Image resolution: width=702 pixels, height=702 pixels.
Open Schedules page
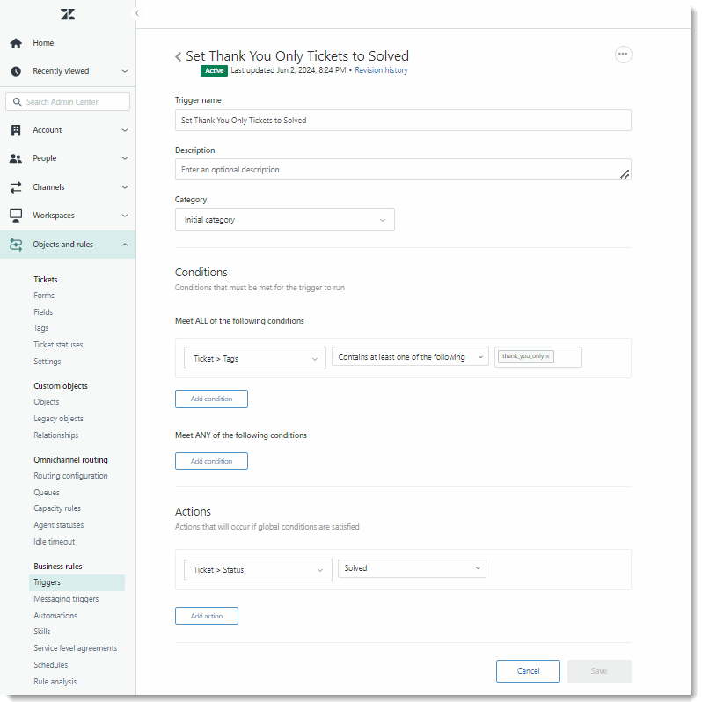click(51, 665)
